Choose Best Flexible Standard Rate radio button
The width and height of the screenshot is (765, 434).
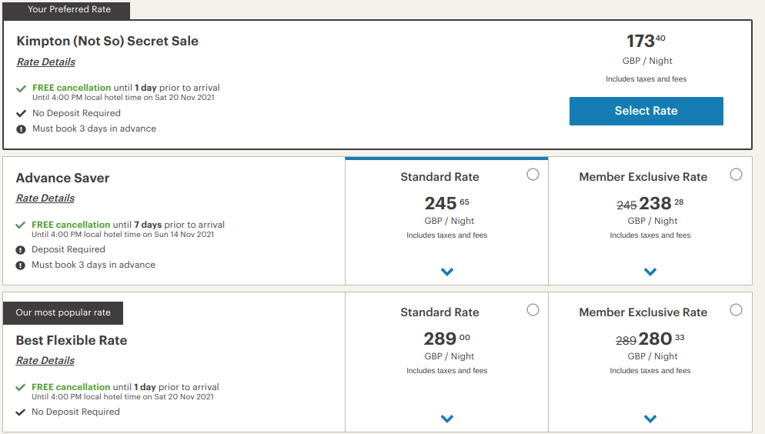click(x=533, y=310)
